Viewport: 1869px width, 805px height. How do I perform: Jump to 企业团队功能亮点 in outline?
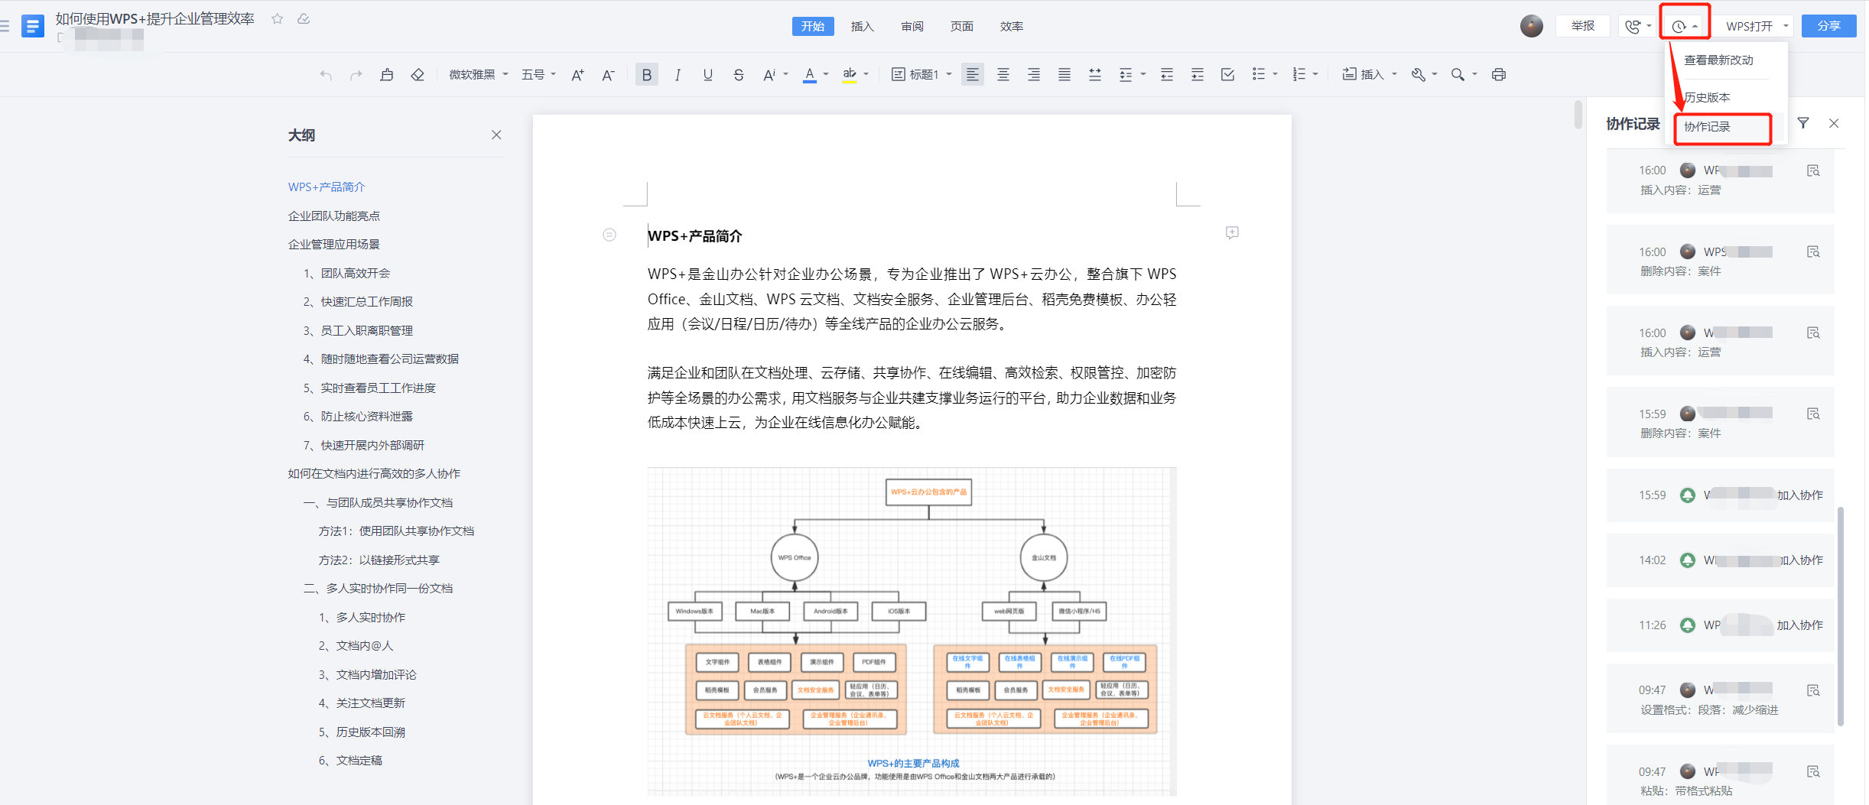[x=334, y=216]
